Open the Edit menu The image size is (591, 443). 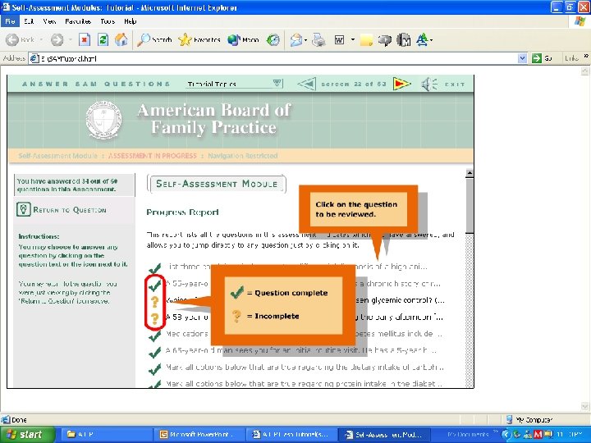[x=29, y=21]
